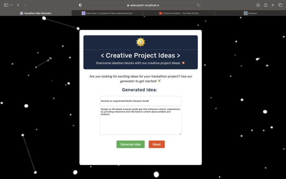
Task: Switch to the Hackathon Idea Generator tab
Action: pos(36,13)
